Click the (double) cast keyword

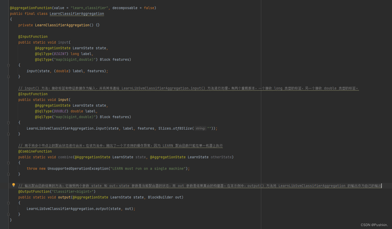(62, 71)
